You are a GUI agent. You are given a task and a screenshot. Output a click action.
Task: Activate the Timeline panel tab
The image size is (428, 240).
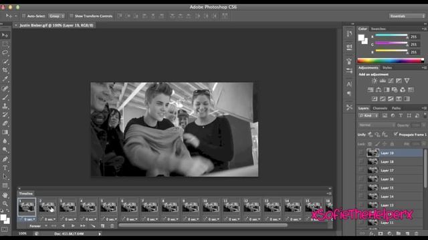coord(26,193)
